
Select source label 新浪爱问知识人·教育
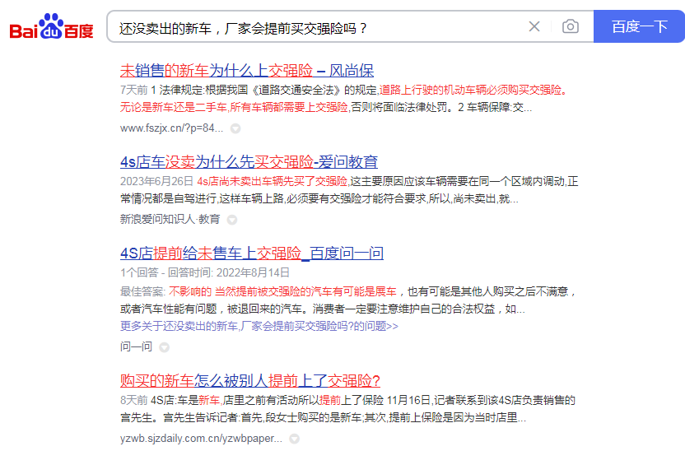point(170,219)
